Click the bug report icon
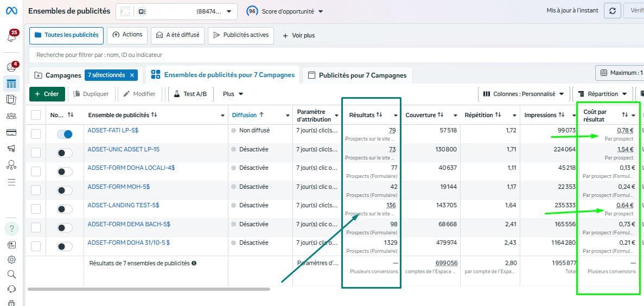644x306 pixels. click(11, 303)
